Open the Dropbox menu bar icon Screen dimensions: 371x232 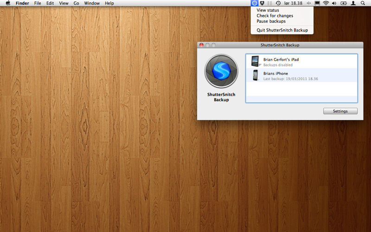coord(262,3)
